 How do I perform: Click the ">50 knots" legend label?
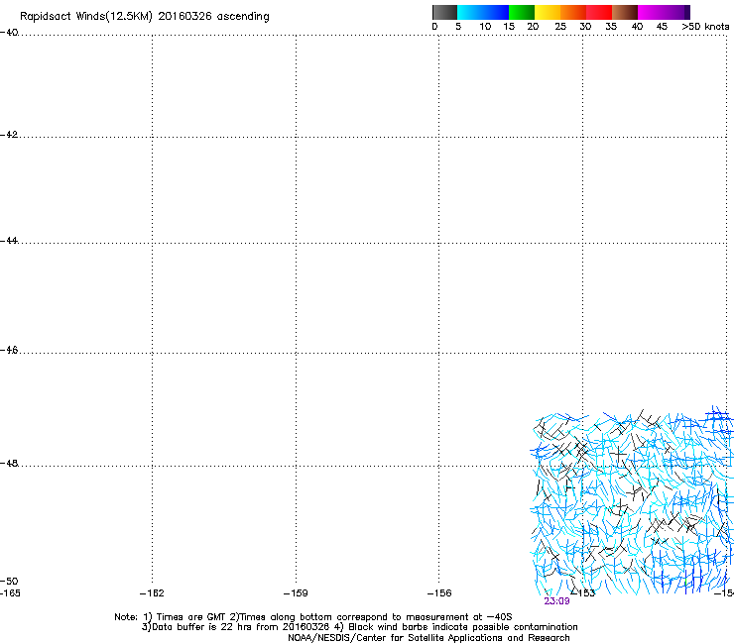coord(705,27)
